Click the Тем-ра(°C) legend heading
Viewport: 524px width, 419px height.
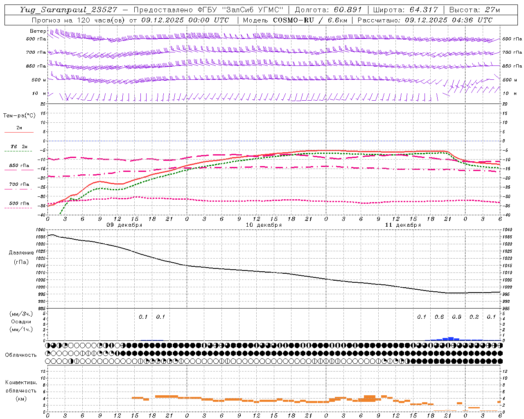19,116
